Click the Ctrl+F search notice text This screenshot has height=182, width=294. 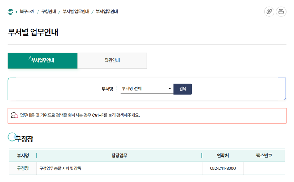pyautogui.click(x=80, y=115)
